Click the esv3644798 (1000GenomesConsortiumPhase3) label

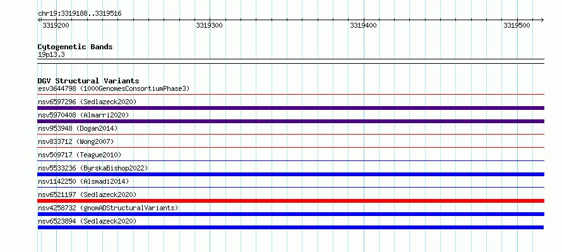point(114,88)
